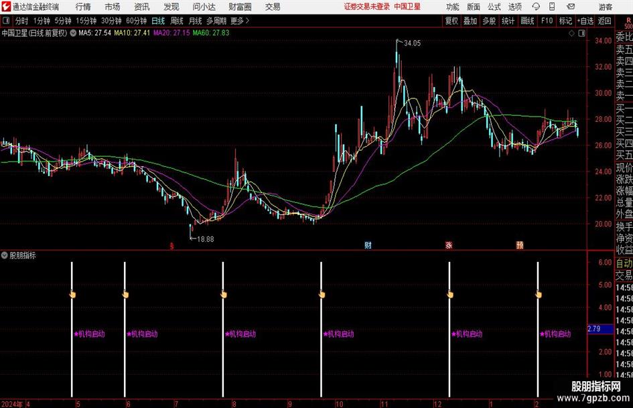Click the orange 预 marker on chart

pyautogui.click(x=520, y=245)
